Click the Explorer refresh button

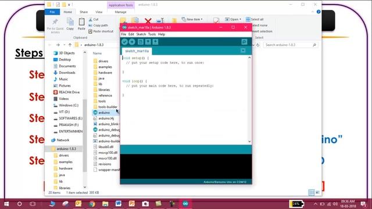[x=258, y=45]
